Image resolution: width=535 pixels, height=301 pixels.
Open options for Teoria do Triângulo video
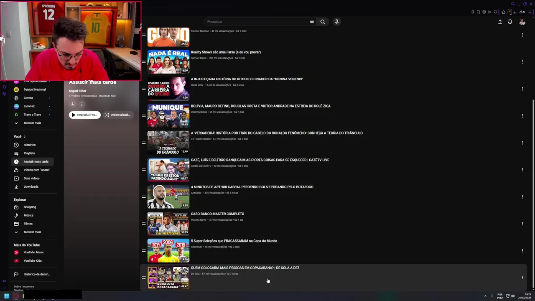coord(522,143)
